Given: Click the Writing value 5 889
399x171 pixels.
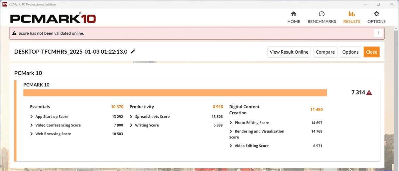Looking at the screenshot, I should 218,125.
